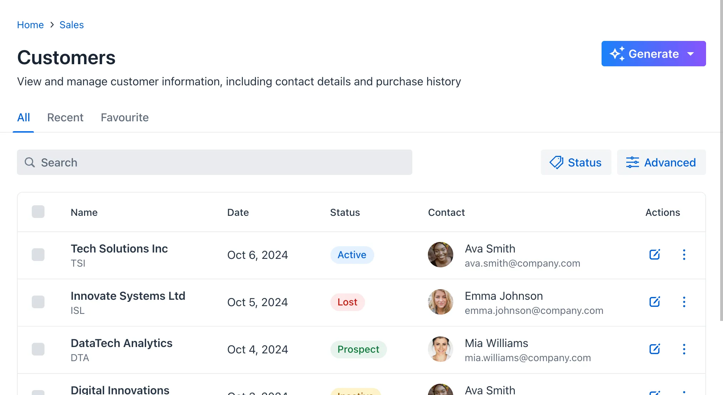This screenshot has height=395, width=723.
Task: Click the edit icon for Tech Solutions Inc
Action: 655,255
